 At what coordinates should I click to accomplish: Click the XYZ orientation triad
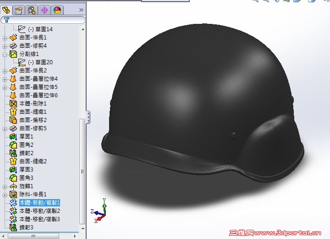[x=99, y=211]
